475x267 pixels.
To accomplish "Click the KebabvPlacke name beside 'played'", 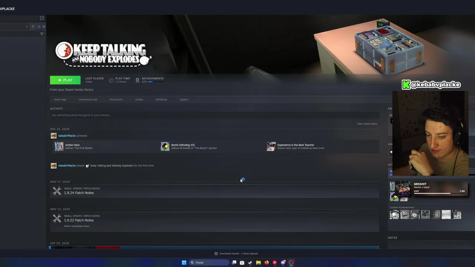I will (67, 166).
